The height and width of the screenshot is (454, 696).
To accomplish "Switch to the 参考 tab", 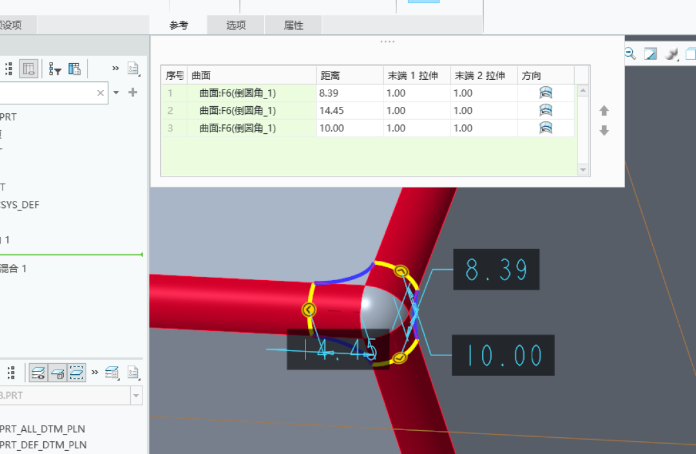I will (x=179, y=25).
